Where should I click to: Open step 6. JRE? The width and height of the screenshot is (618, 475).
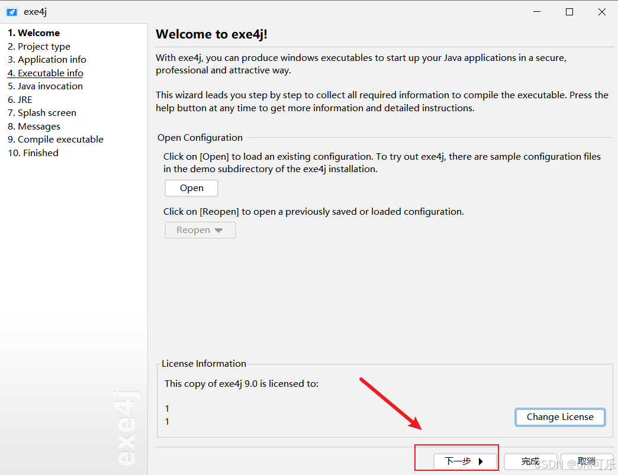click(20, 99)
